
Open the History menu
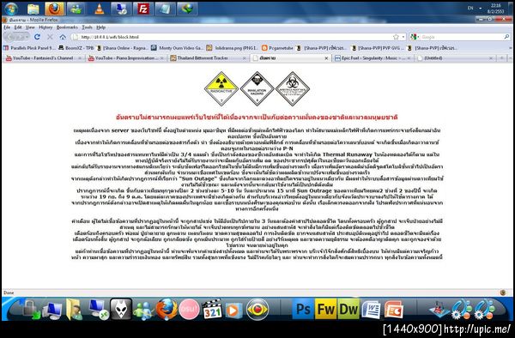pyautogui.click(x=45, y=27)
